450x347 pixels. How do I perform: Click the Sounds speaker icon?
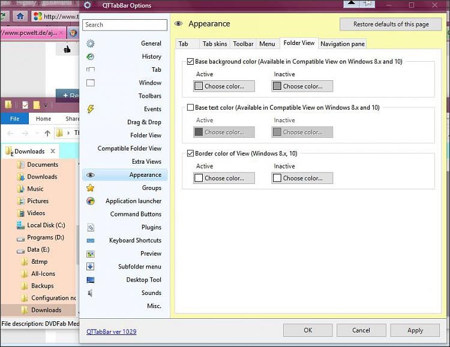click(x=91, y=293)
